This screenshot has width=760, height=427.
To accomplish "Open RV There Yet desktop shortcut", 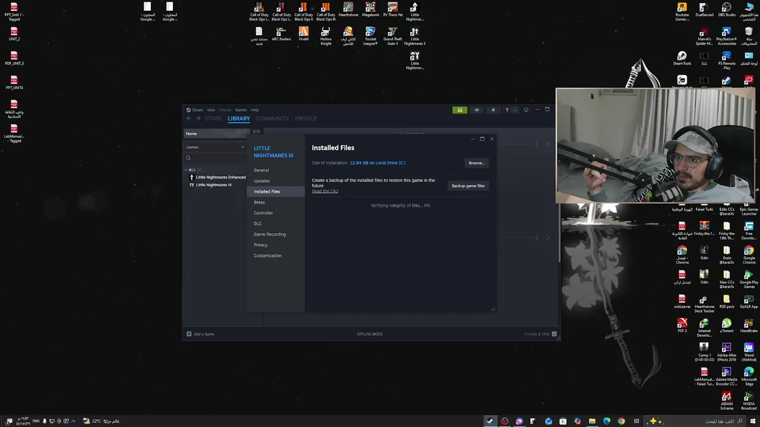I will coord(392,9).
